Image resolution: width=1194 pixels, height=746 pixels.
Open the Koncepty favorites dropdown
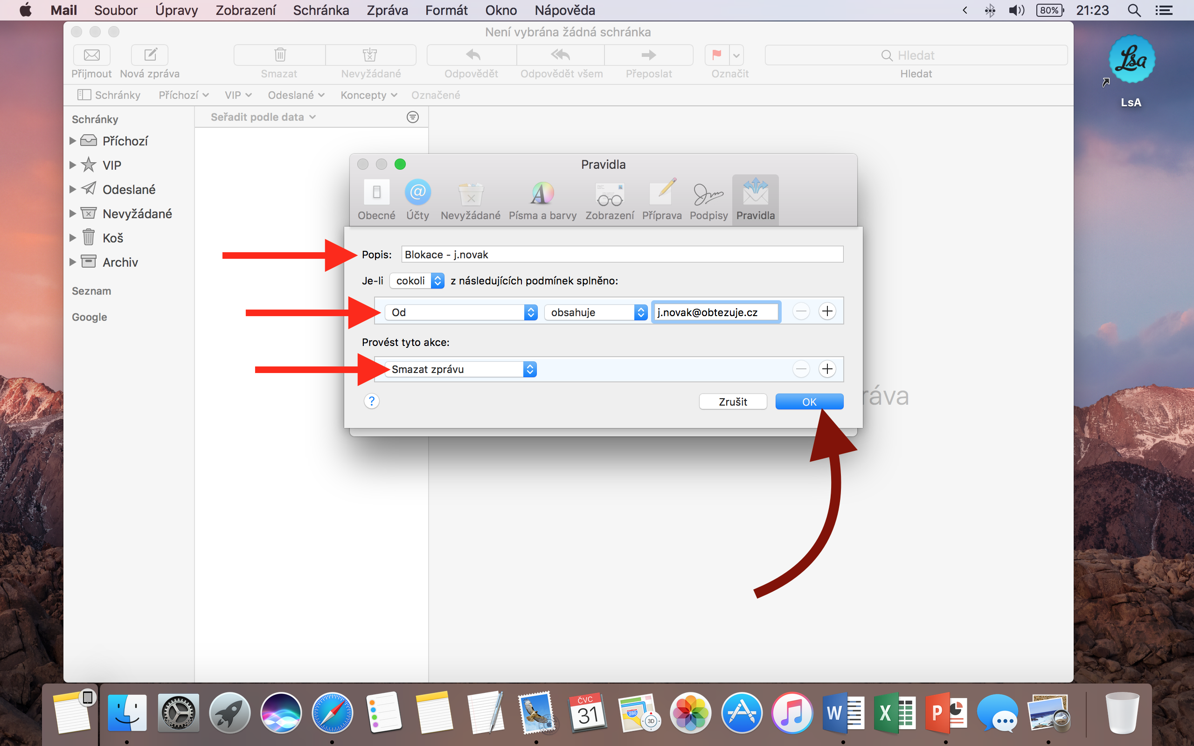pyautogui.click(x=368, y=95)
